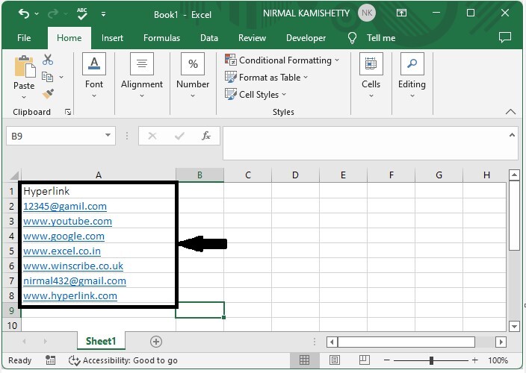Select the Sheet1 tab
Screen dimensions: 526x373
[x=101, y=341]
